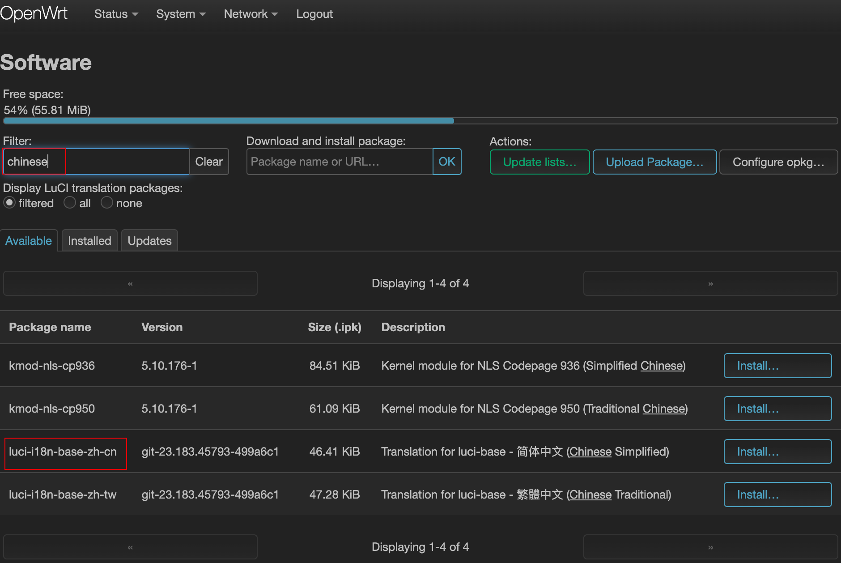Click package name luci-i18n-base-zh-cn
This screenshot has height=563, width=841.
pyautogui.click(x=63, y=452)
